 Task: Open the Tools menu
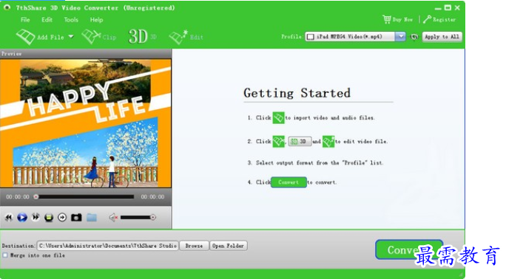(71, 20)
